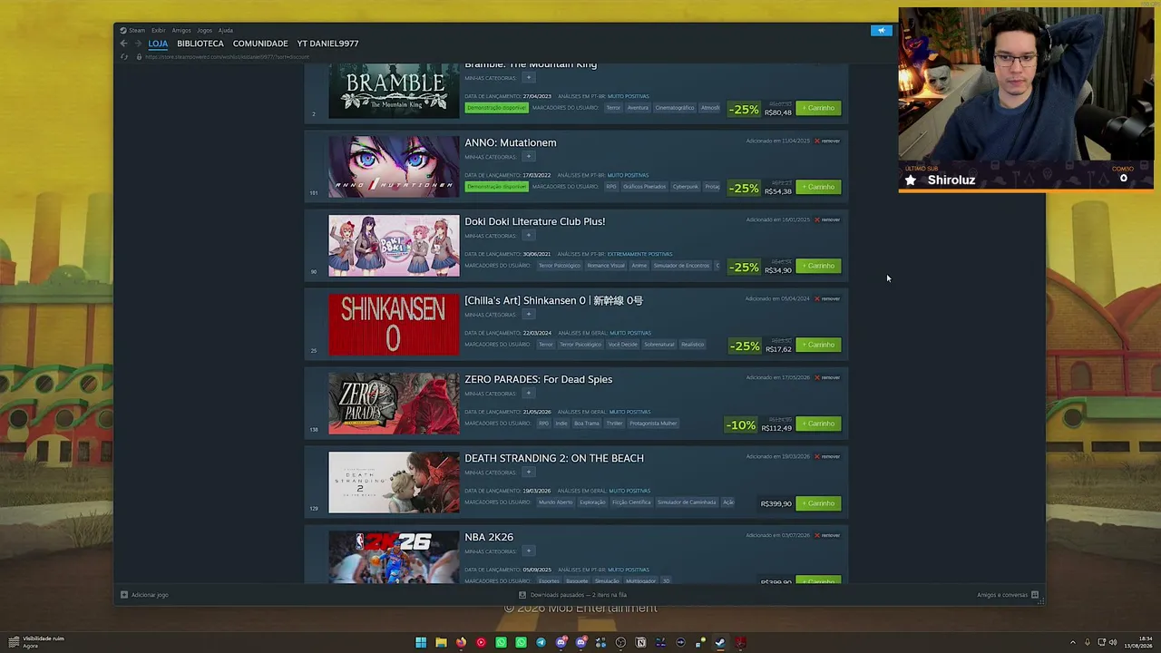The width and height of the screenshot is (1161, 653).
Task: Open the Jogos menu
Action: [204, 30]
